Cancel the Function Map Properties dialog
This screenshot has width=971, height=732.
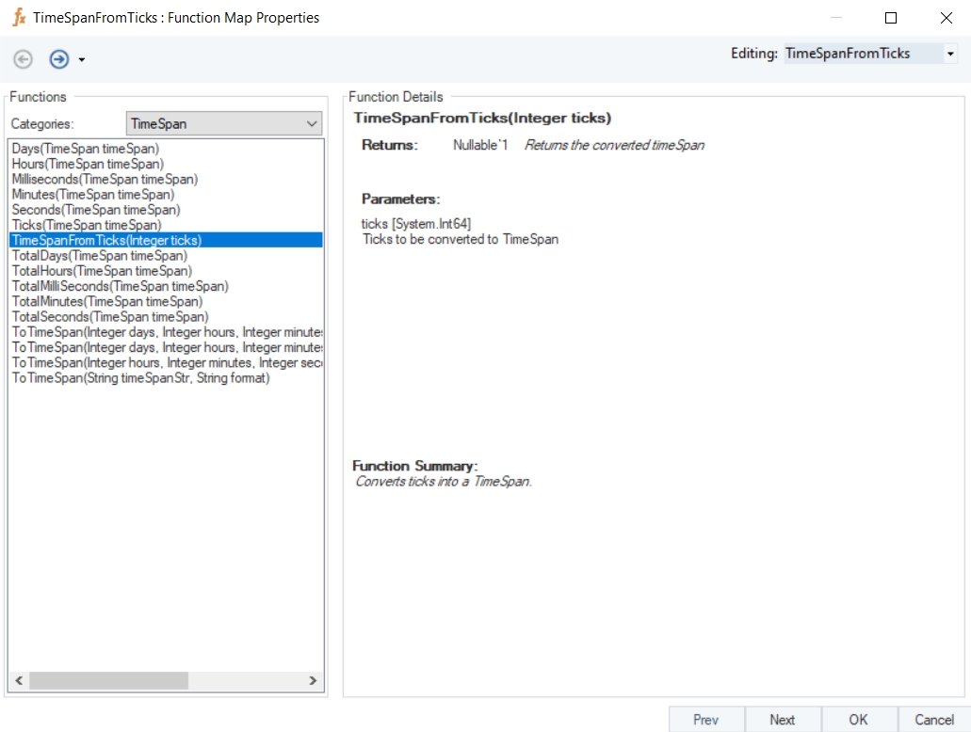(933, 720)
